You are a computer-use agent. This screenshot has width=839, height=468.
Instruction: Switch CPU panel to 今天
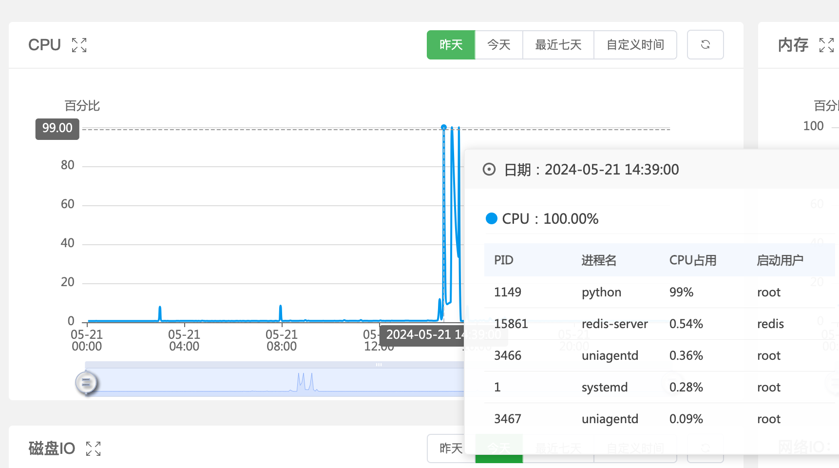(499, 45)
